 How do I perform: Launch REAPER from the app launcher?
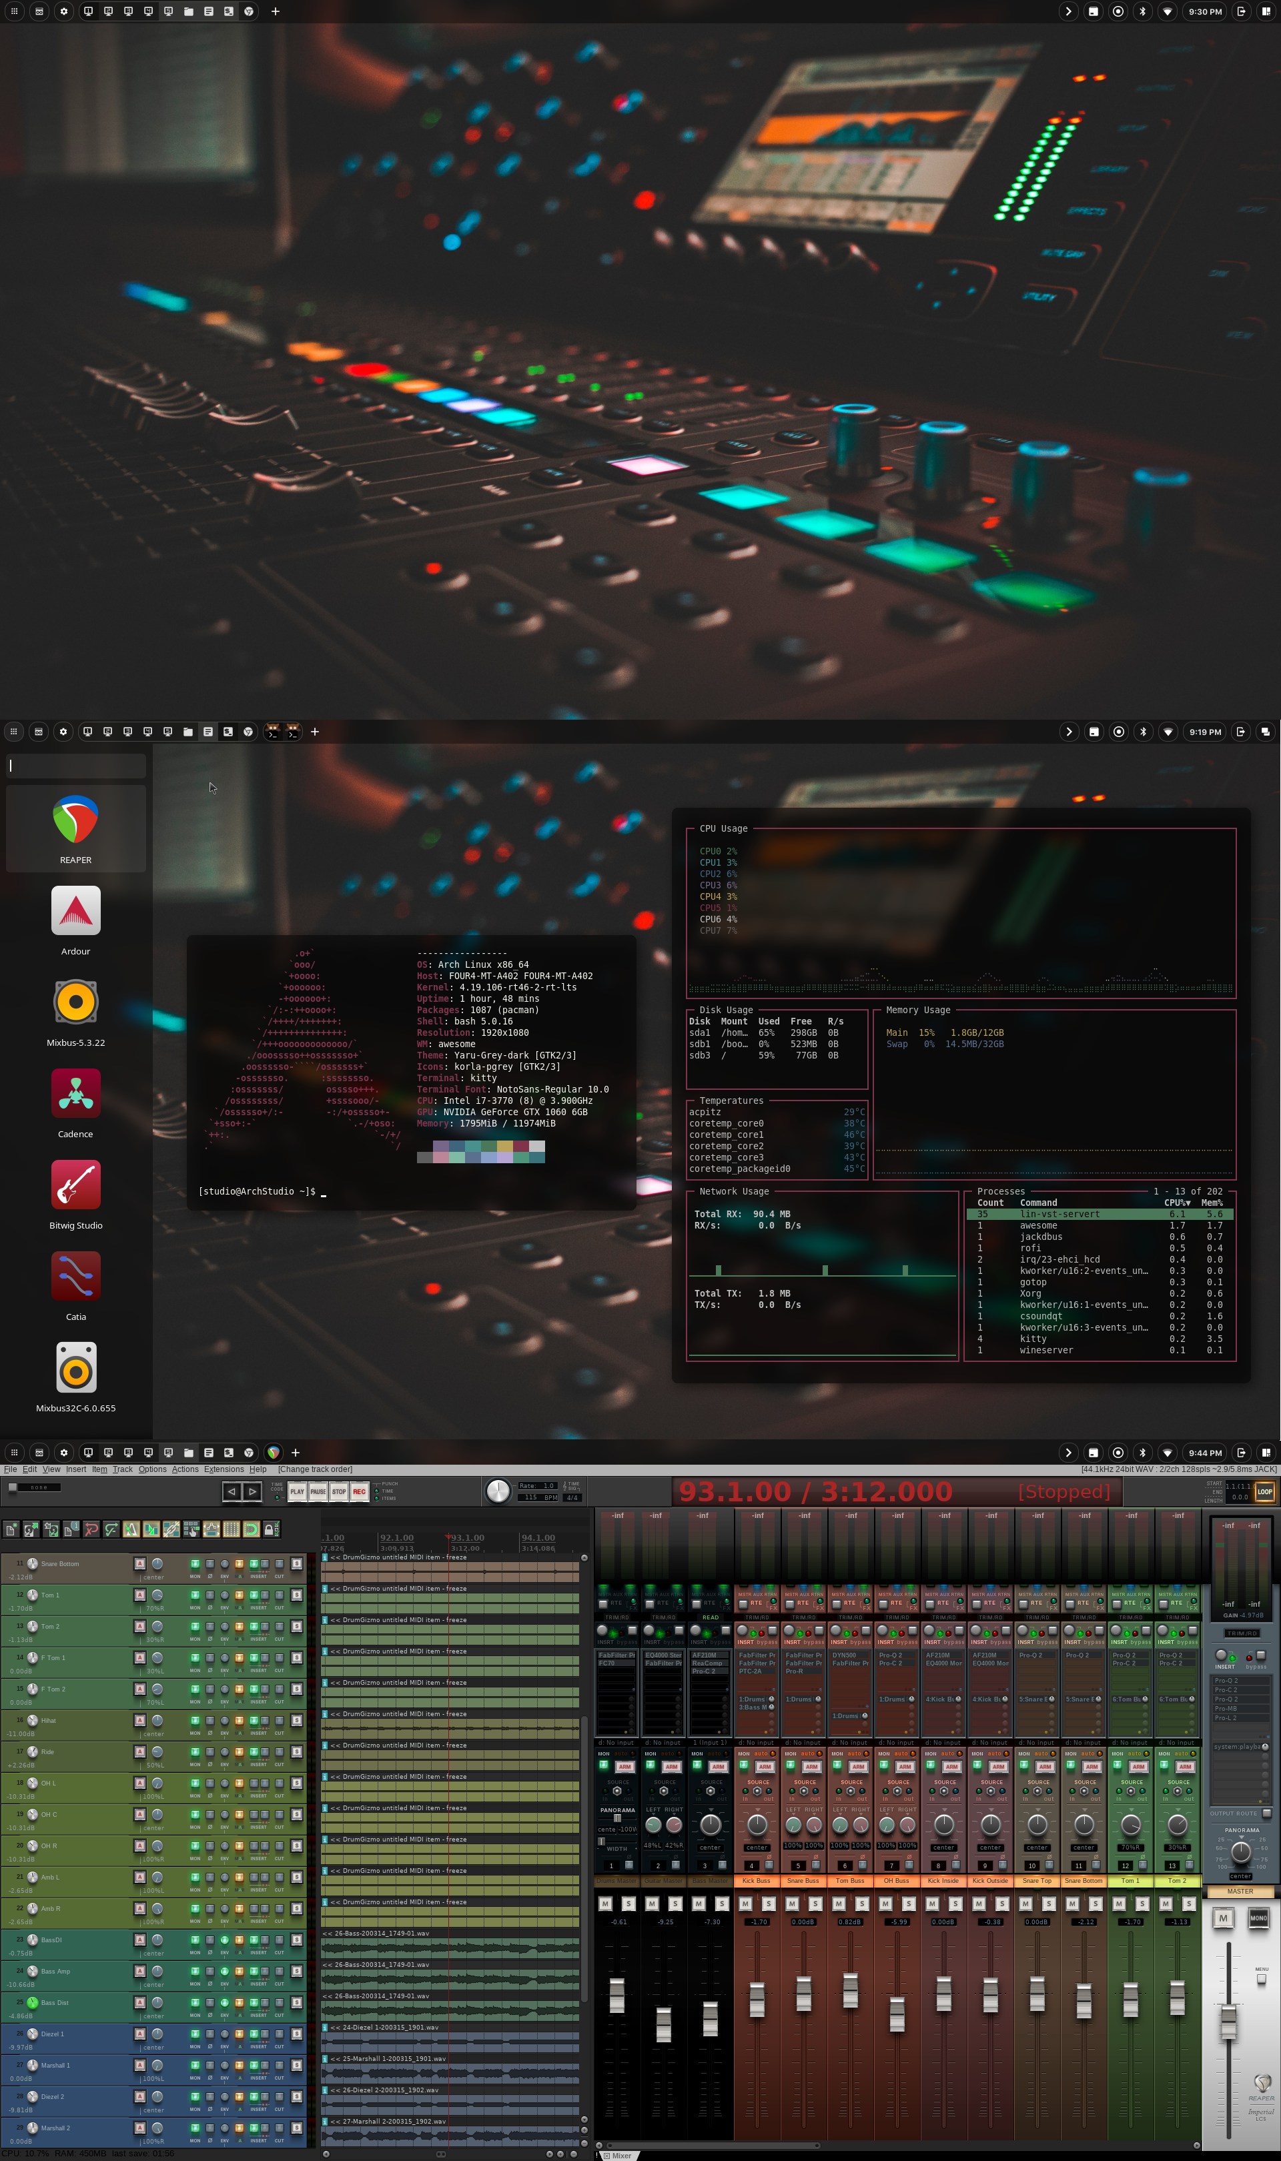[x=76, y=828]
